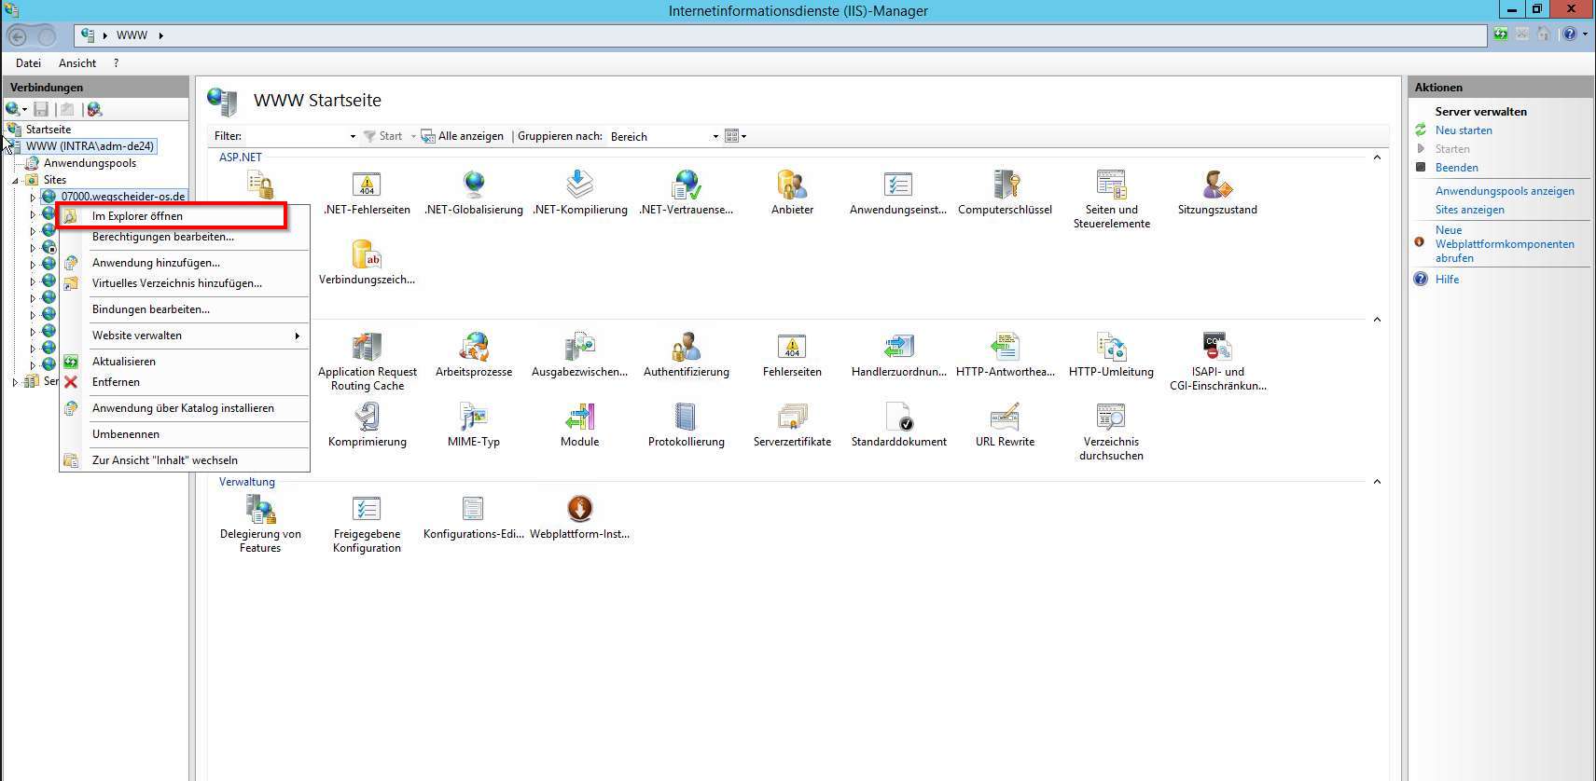Select Bindungen bearbeiten... menu entry
Screen dimensions: 1596x781
pos(184,309)
